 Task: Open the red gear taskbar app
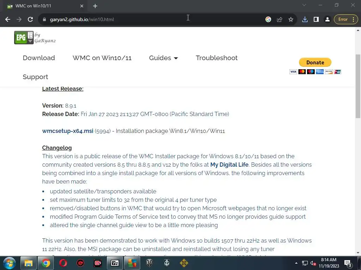[80, 263]
